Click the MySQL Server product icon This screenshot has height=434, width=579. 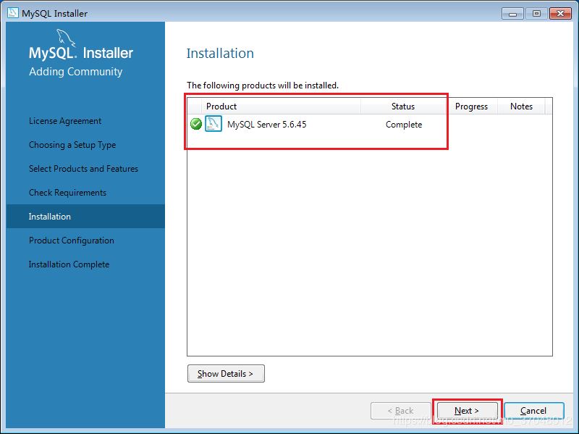tap(214, 125)
